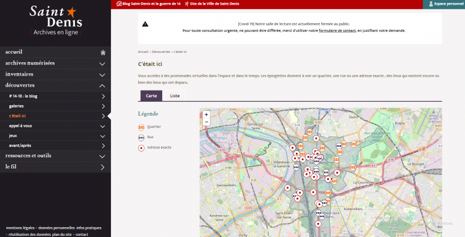Click the Saint Denis Archives en ligne logo
The image size is (465, 237).
point(55,20)
